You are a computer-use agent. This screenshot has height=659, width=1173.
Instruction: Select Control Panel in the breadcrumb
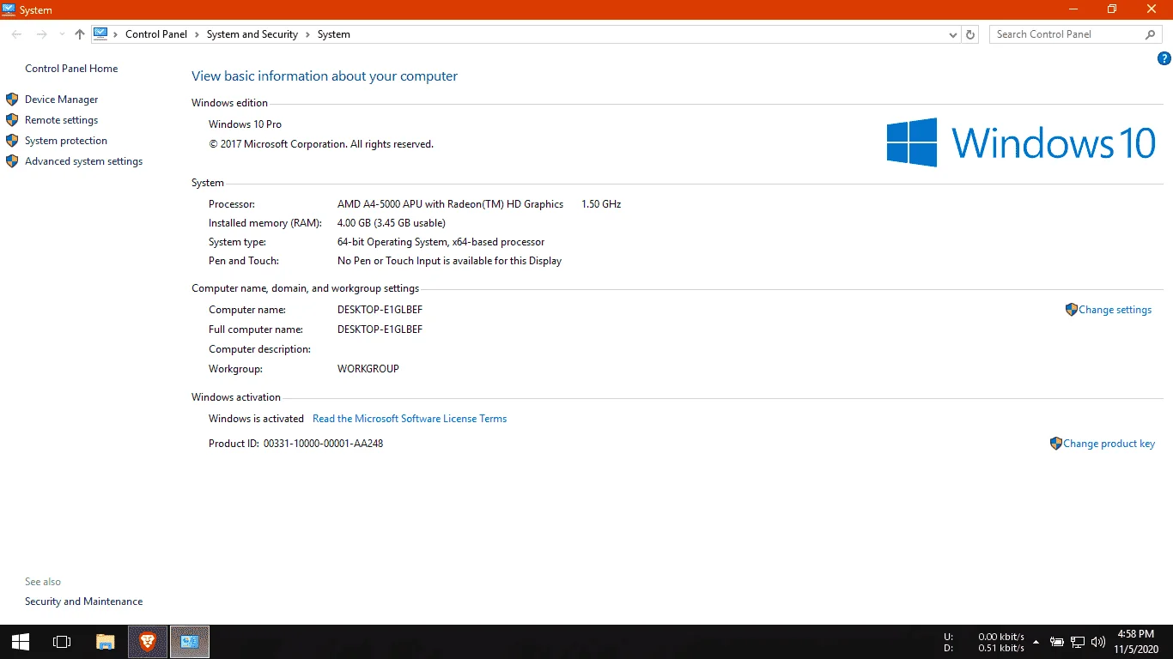click(156, 34)
